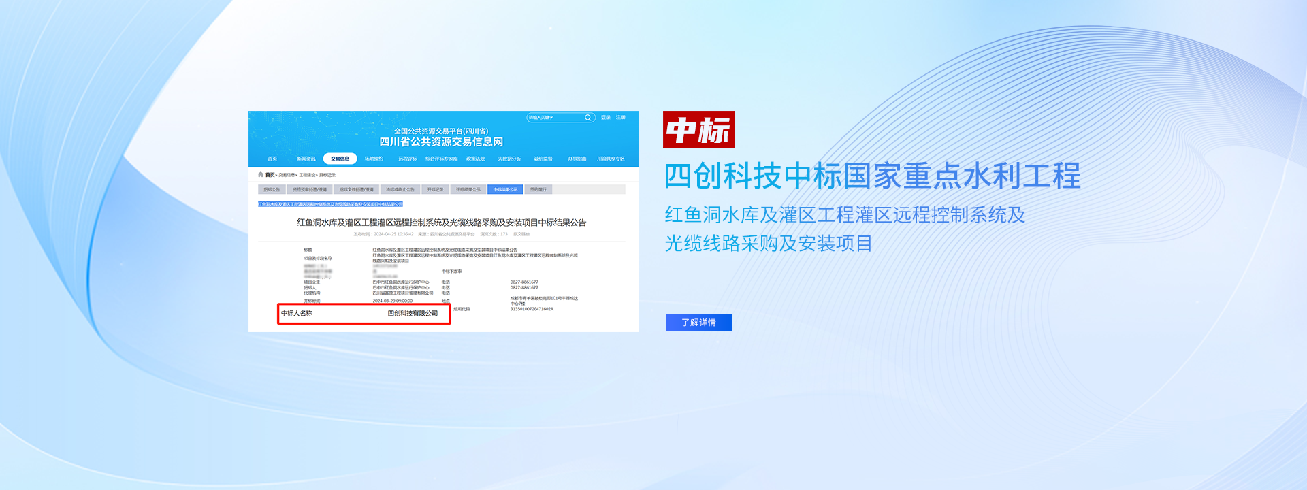Open the 首页 navigation item
Viewport: 1307px width, 490px height.
272,159
